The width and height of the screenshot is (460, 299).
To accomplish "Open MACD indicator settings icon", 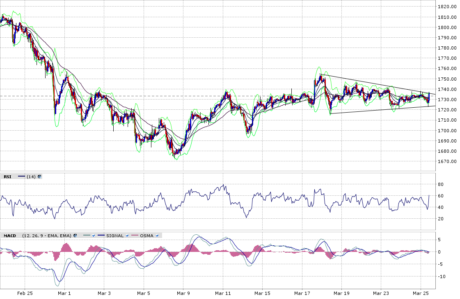I will (75, 236).
